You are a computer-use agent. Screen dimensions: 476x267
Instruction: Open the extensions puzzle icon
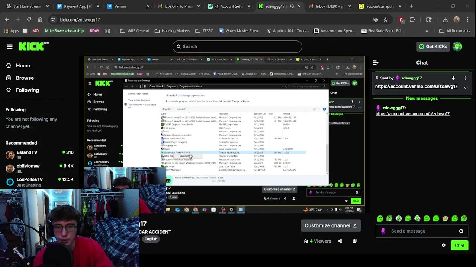point(412,20)
